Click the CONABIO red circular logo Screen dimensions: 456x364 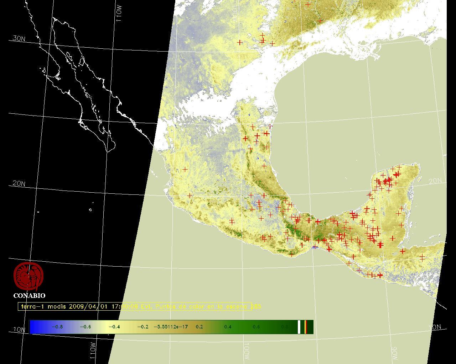(28, 276)
